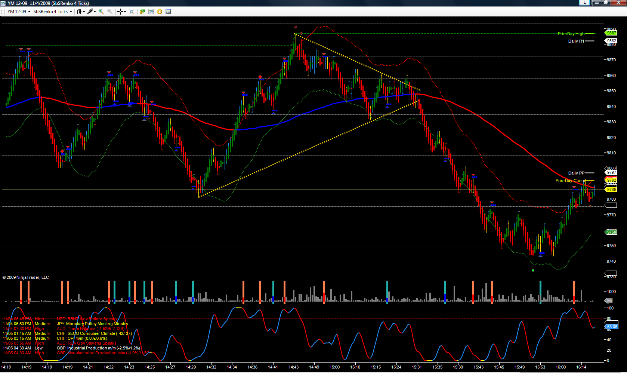Screen dimensions: 627x373
Task: Open the strategies gold coin icon
Action: click(x=160, y=12)
